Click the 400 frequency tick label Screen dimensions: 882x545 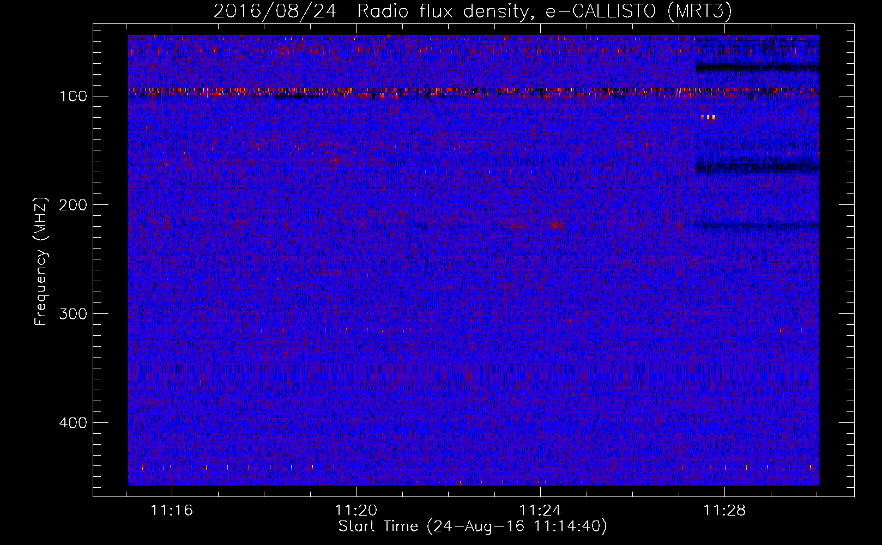74,423
